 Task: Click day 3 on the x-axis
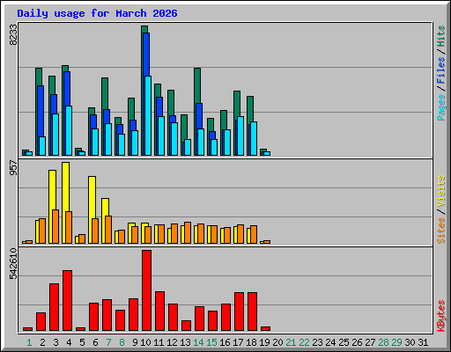[x=55, y=342]
